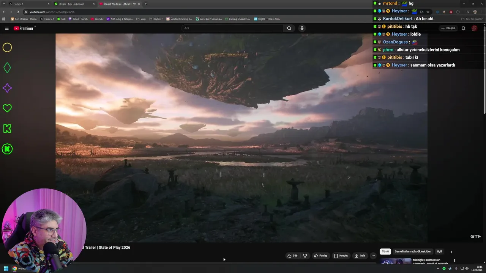Open the Kick bookmark

61,19
